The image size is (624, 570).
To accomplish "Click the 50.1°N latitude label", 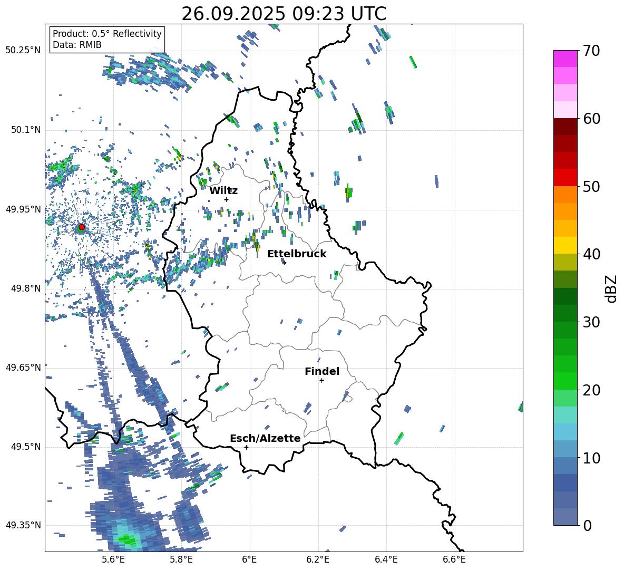I will click(x=25, y=130).
